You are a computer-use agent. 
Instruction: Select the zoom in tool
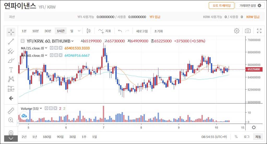pos(11,120)
